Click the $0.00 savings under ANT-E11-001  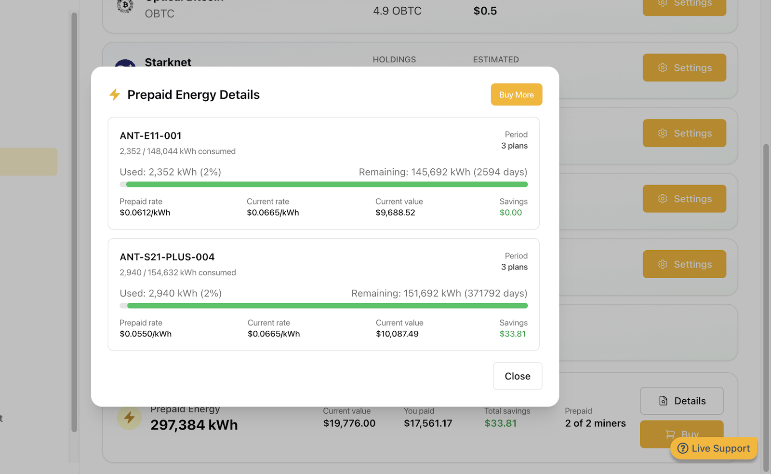(511, 213)
